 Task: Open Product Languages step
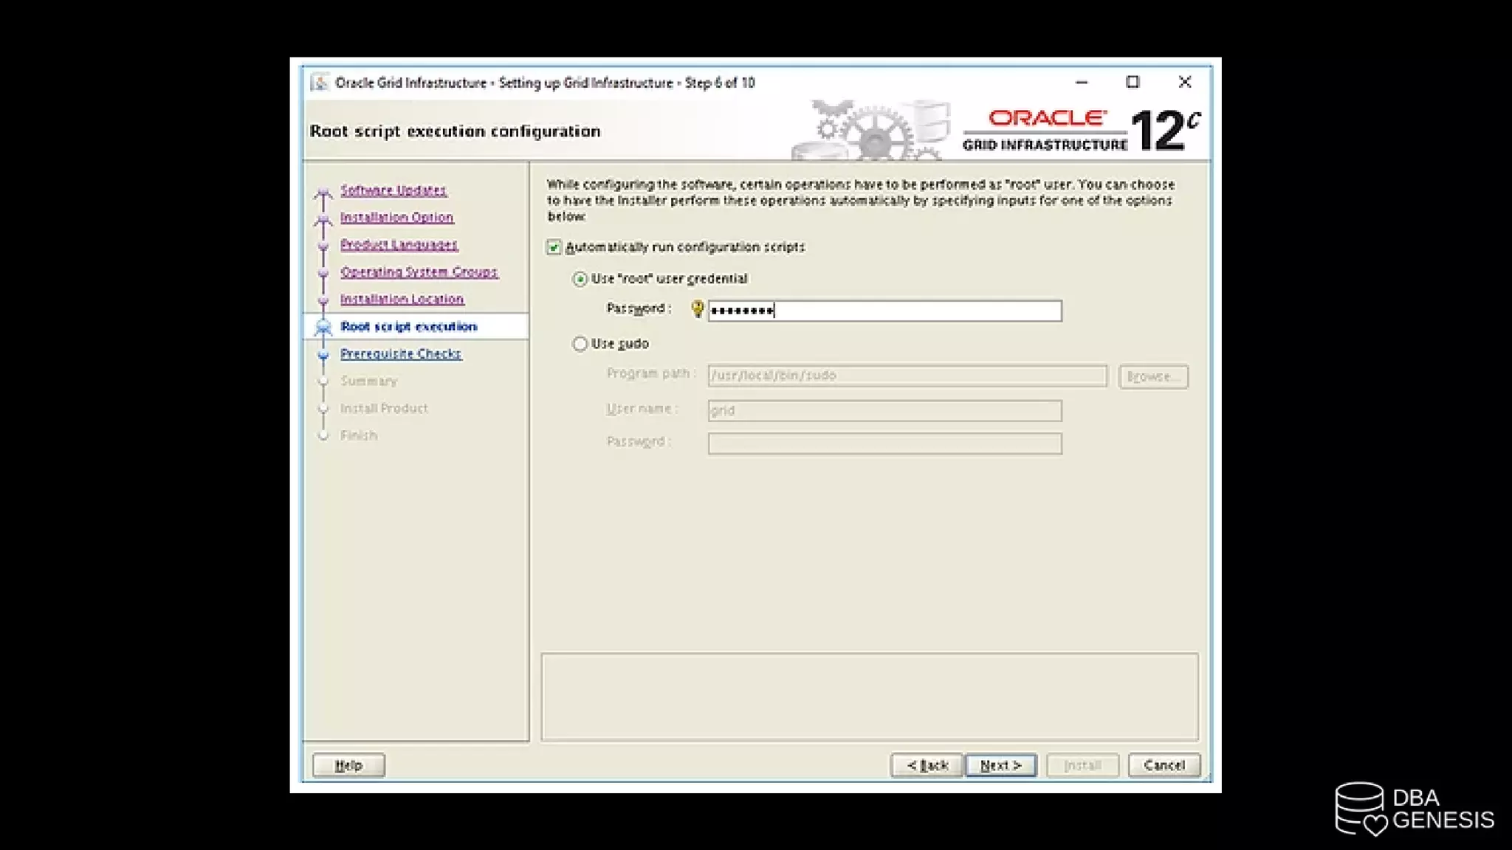tap(399, 245)
